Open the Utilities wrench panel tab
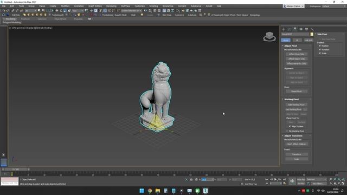The height and width of the screenshot is (195, 347). tap(312, 29)
